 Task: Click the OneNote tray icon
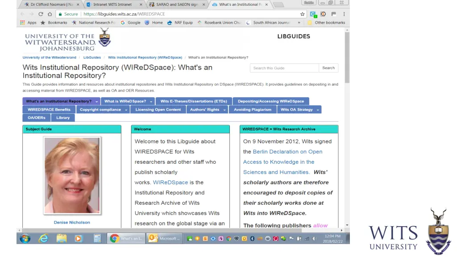221,239
